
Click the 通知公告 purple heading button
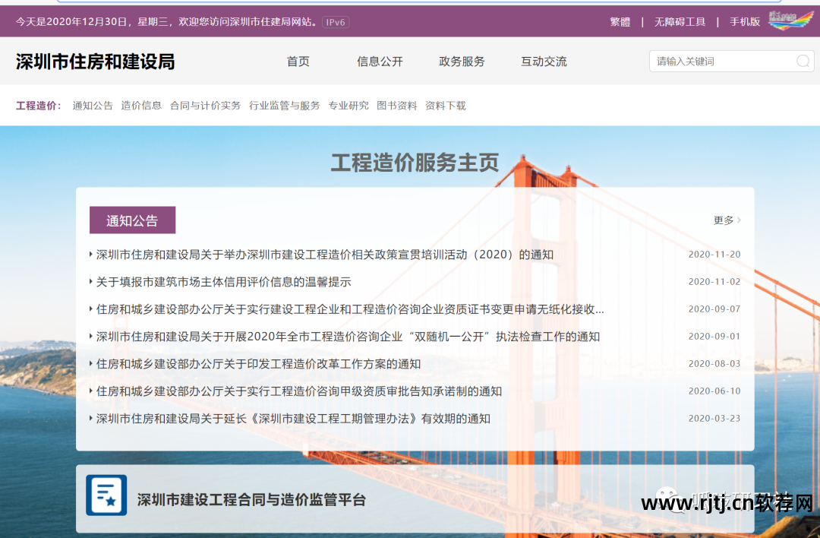pyautogui.click(x=132, y=220)
